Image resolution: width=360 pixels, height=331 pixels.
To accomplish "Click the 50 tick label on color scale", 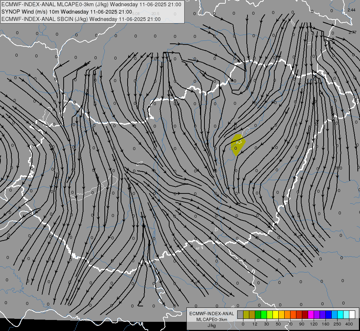I will (278, 324).
